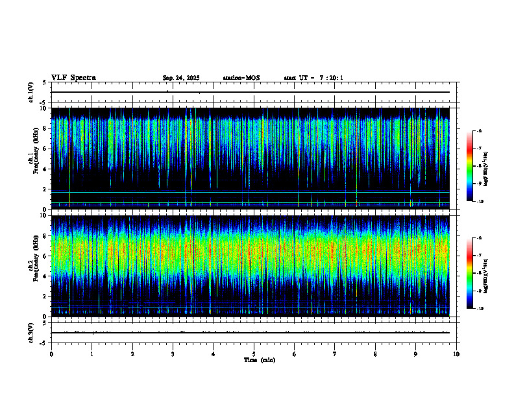This screenshot has width=514, height=397.
Task: Select the "Sep. 24, 2025" date text
Action: point(181,78)
